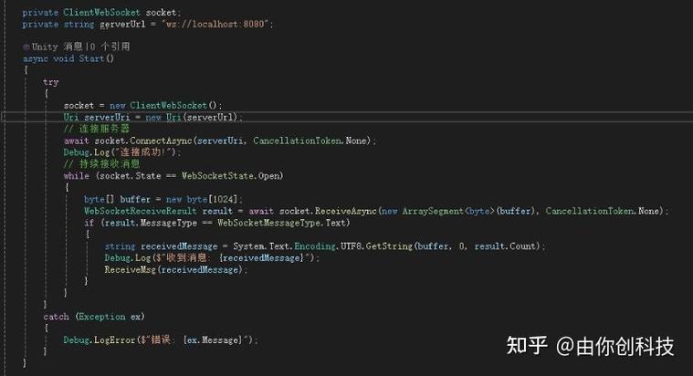
Task: Click "State" in the while condition
Action: pos(148,175)
